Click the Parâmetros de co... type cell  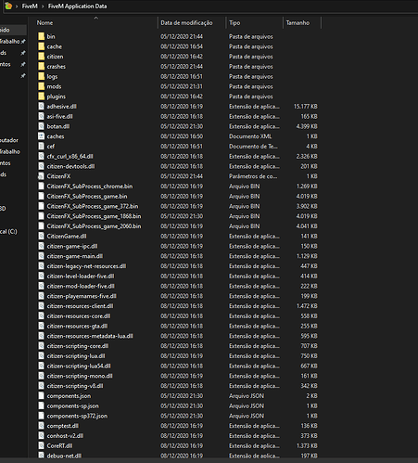pos(253,176)
